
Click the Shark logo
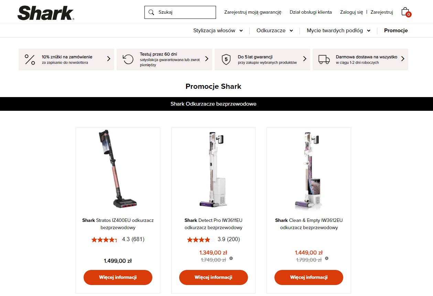click(x=46, y=13)
